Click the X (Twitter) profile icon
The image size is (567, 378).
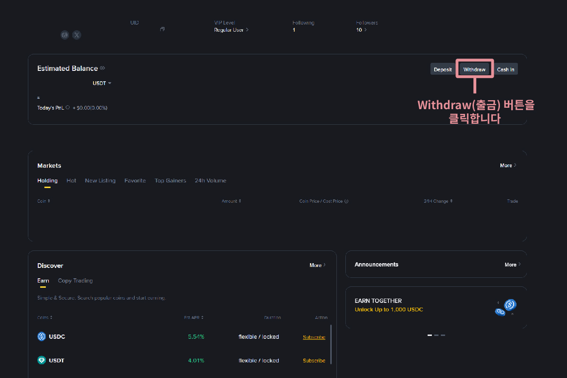pyautogui.click(x=77, y=35)
